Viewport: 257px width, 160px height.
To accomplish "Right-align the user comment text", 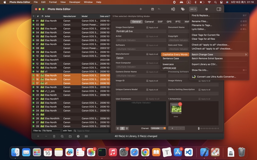I will (127, 128).
